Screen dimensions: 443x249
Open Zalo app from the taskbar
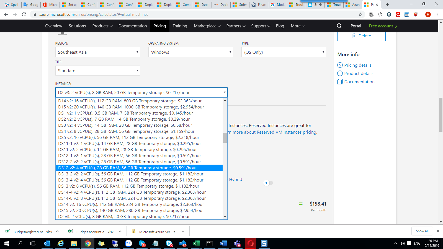click(128, 243)
